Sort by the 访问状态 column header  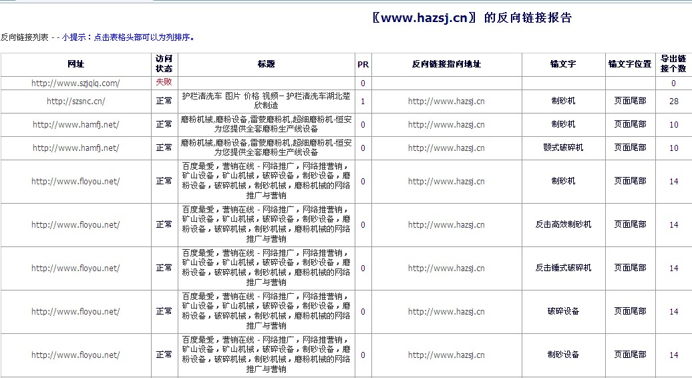point(164,64)
